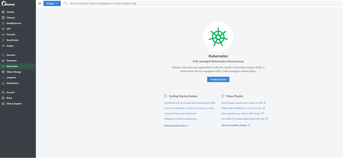Click the Volumes icon in sidebar
This screenshot has height=158, width=343.
(3, 18)
